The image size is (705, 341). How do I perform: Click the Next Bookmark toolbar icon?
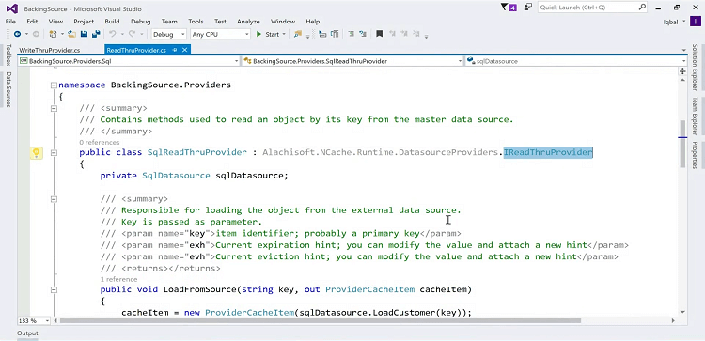tap(404, 34)
